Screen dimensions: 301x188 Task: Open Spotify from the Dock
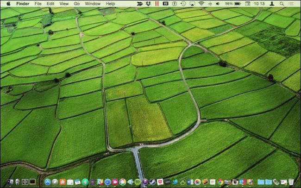coord(138,182)
